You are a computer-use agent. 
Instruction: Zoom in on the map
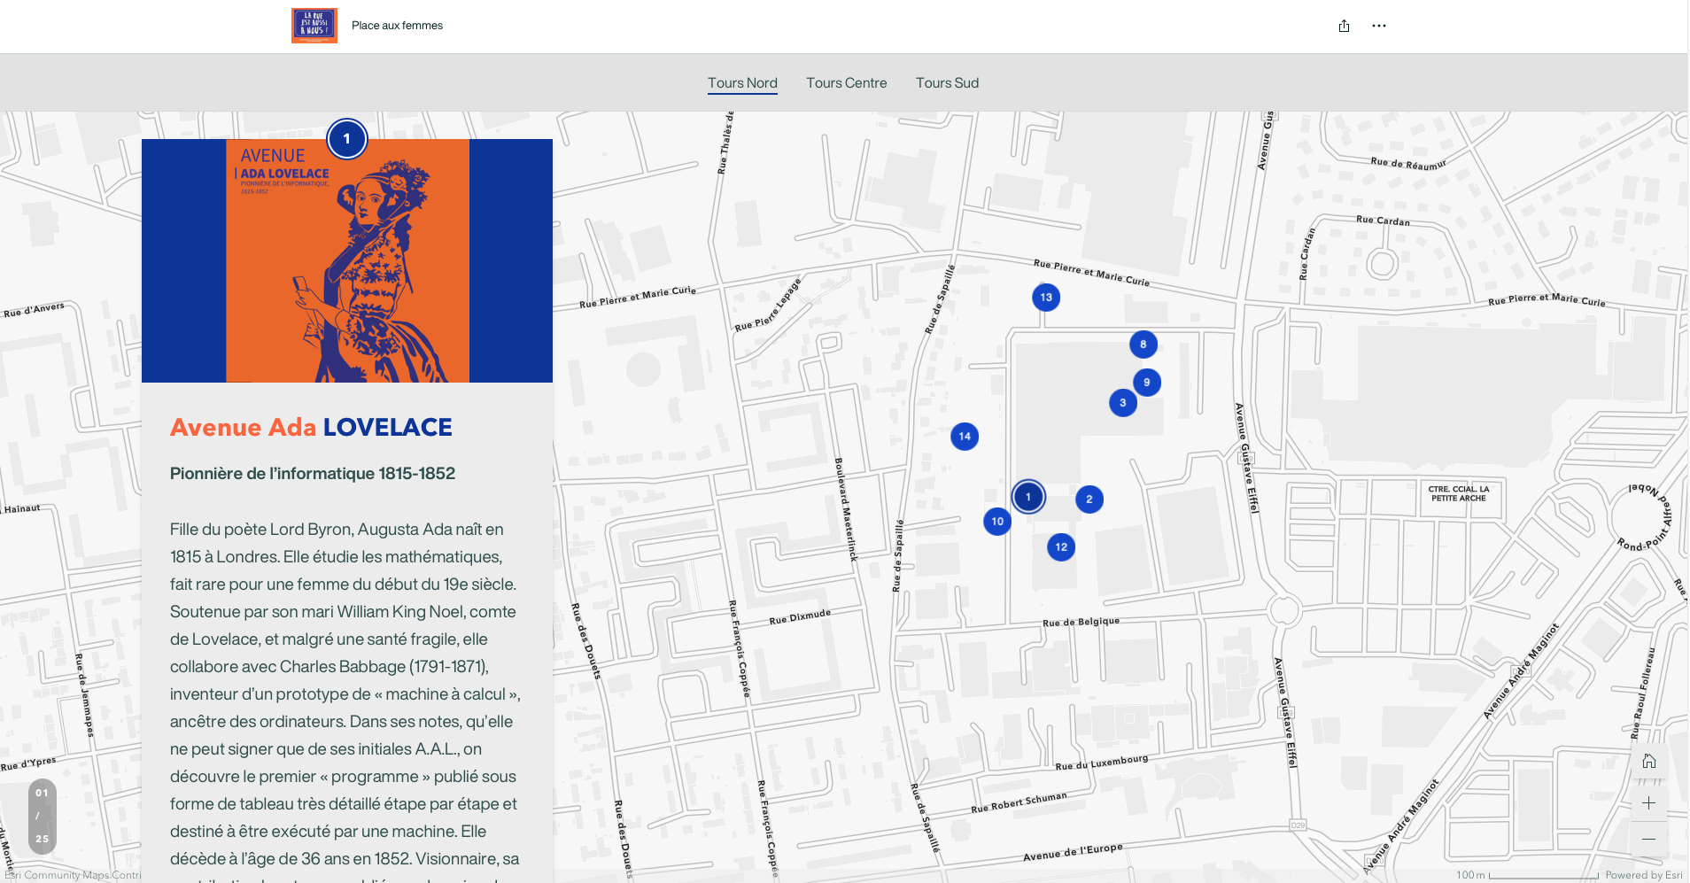tap(1649, 802)
